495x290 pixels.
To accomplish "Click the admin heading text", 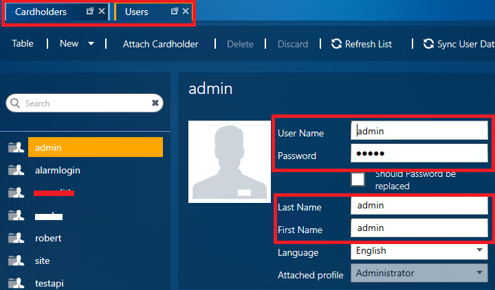I will (x=210, y=88).
